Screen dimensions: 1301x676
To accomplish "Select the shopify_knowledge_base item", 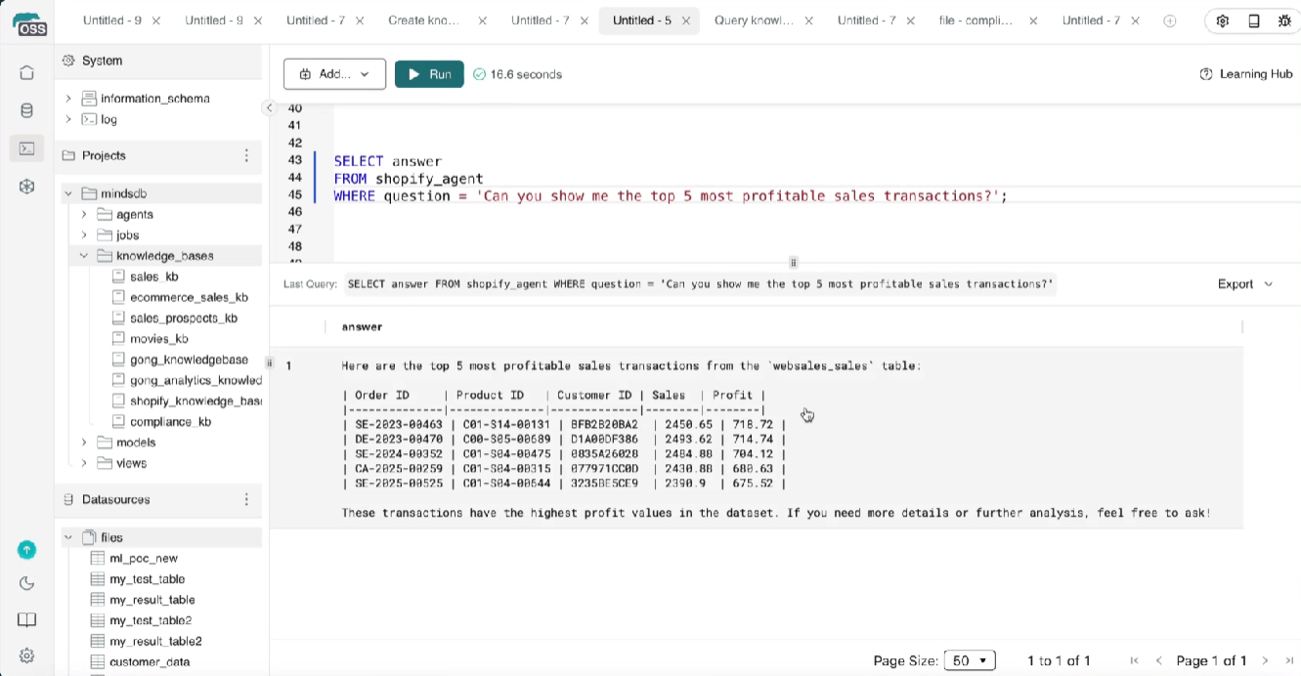I will point(195,401).
